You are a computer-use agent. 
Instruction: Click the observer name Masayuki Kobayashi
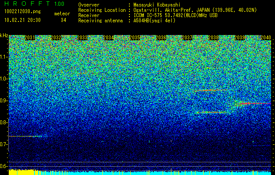pyautogui.click(x=157, y=5)
